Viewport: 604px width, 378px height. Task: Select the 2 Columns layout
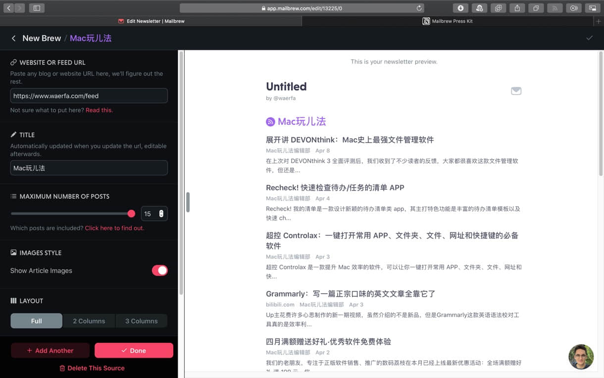89,321
